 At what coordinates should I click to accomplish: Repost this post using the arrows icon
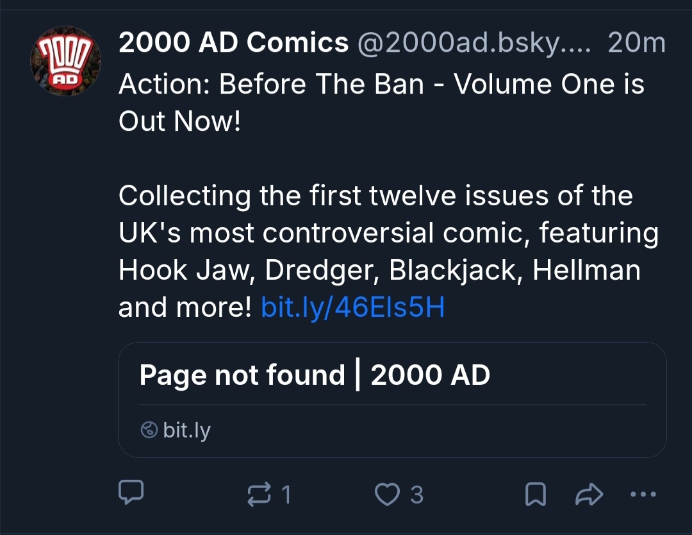click(x=258, y=494)
